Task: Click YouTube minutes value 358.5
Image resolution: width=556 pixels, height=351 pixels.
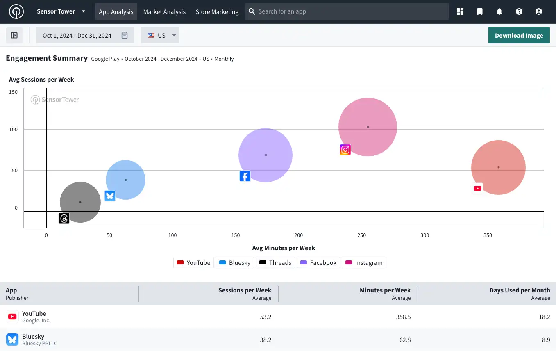Action: tap(403, 317)
